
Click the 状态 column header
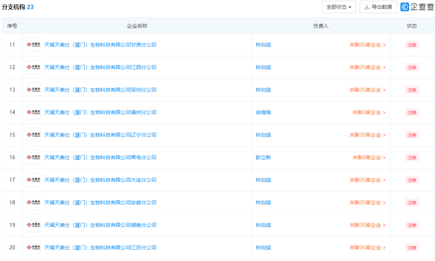click(x=412, y=26)
